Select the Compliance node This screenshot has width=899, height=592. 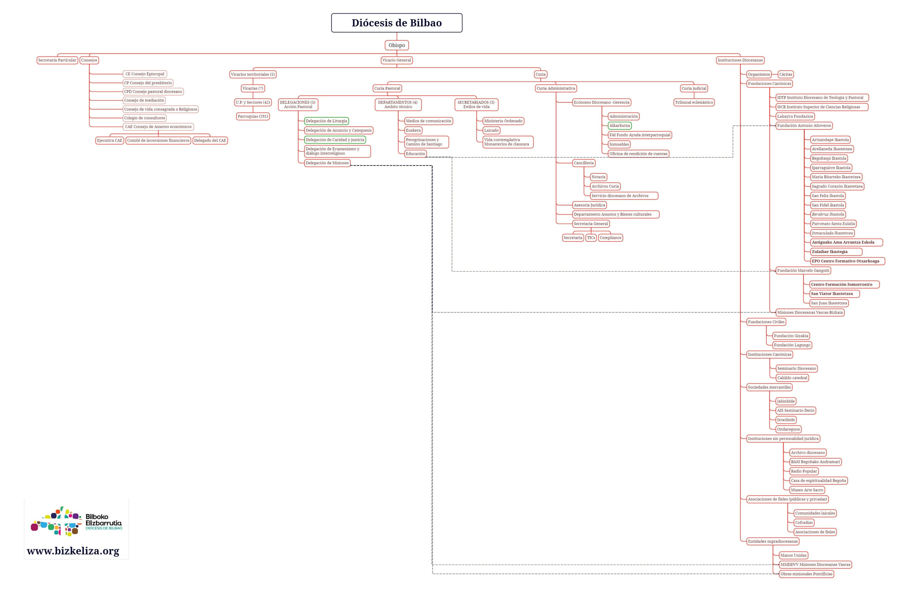(610, 238)
